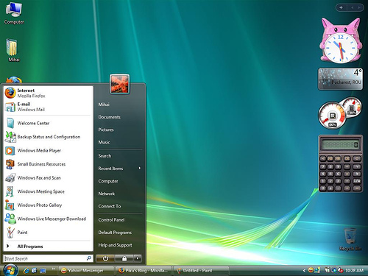Image resolution: width=368 pixels, height=276 pixels.
Task: Click the lock computer button
Action: point(124,258)
